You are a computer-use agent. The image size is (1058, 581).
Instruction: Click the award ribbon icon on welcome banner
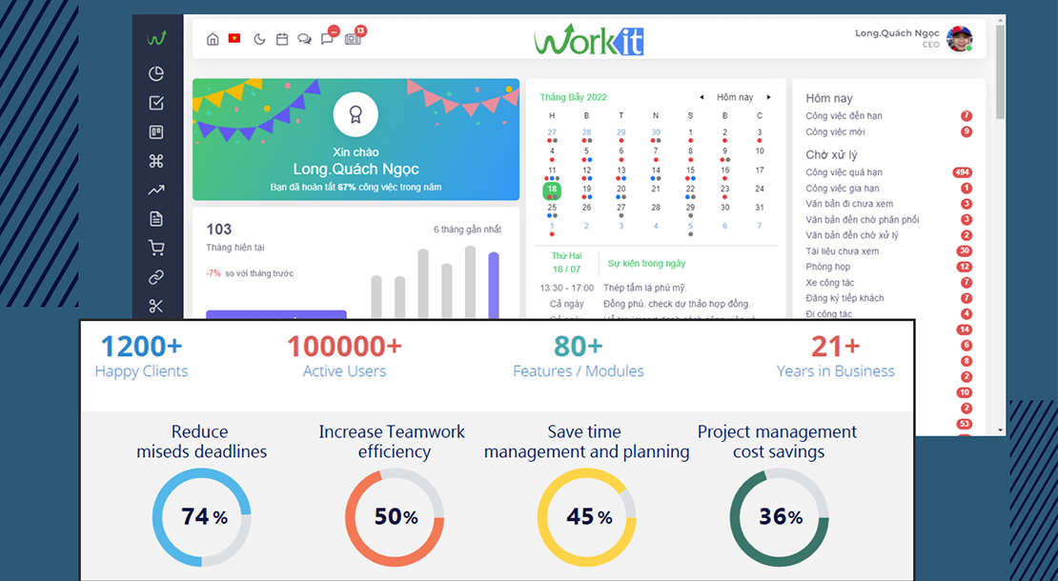coord(356,114)
